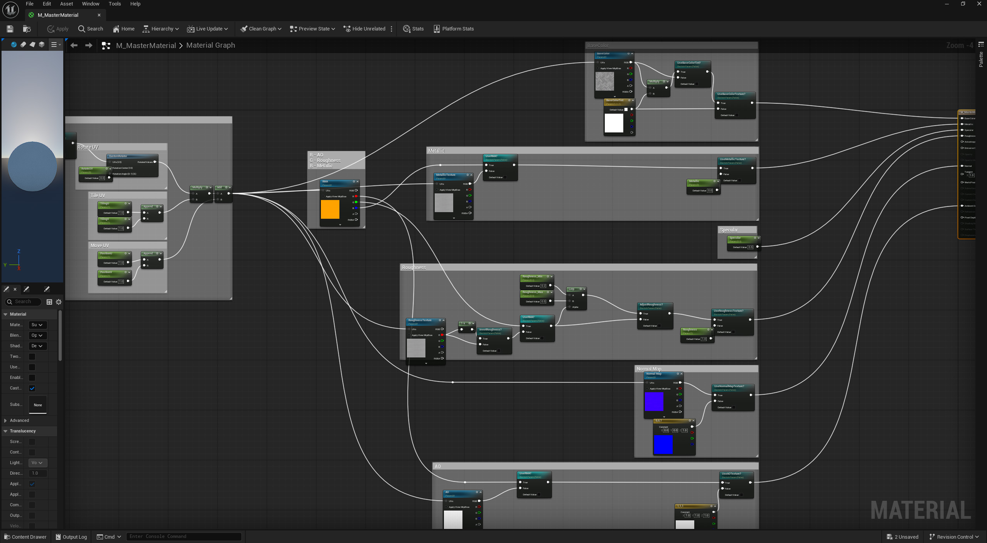Navigate back in graph history
Screen dimensions: 987x543
click(74, 45)
